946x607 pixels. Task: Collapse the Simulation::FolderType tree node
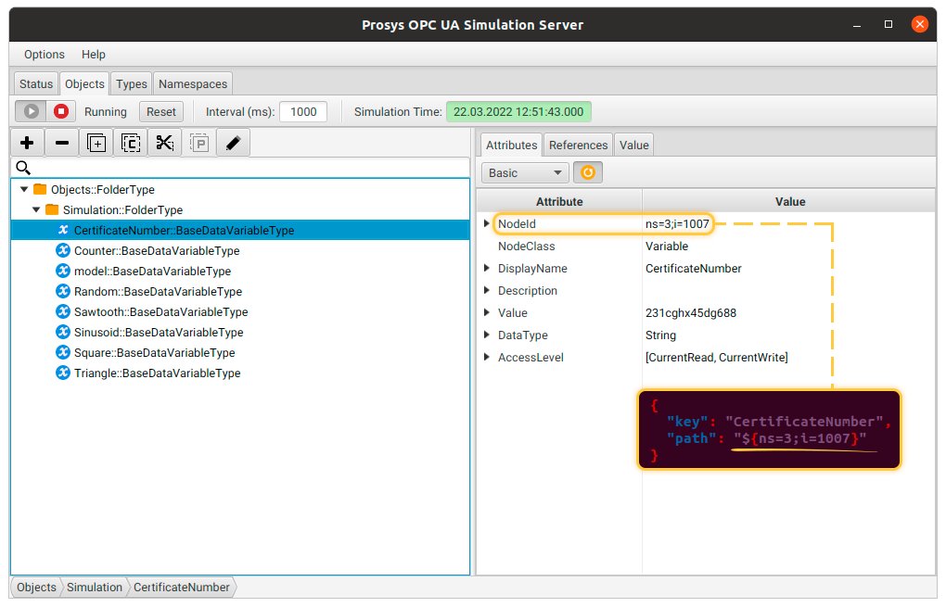(36, 209)
